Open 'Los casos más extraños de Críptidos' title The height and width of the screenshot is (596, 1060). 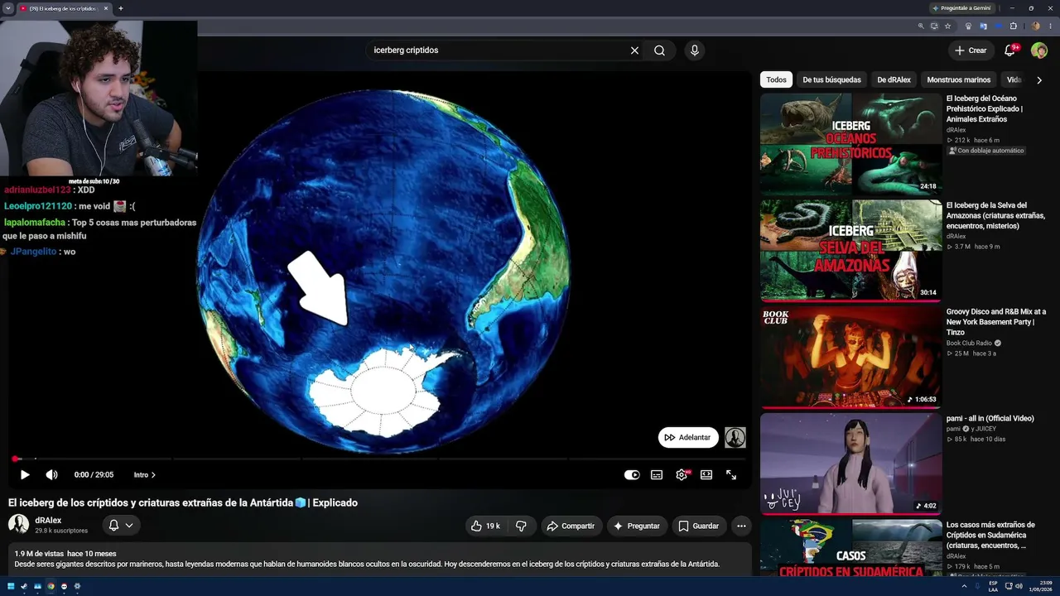coord(991,535)
